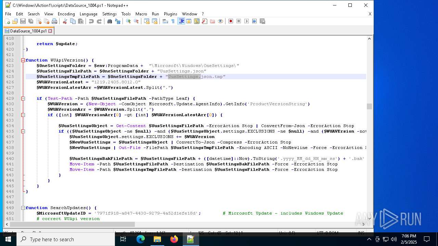Open File Explorer from the taskbar
This screenshot has width=438, height=246.
157,239
